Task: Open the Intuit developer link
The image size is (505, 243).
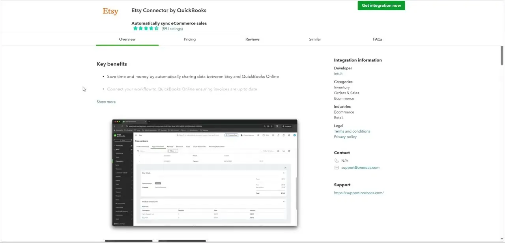Action: click(x=338, y=74)
